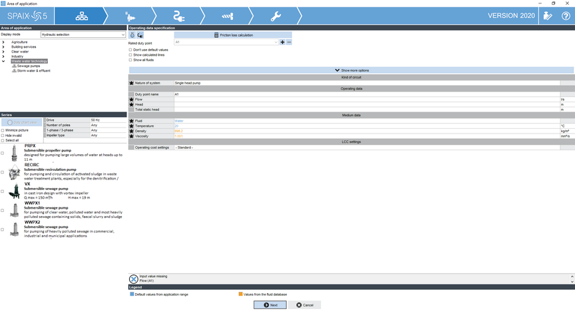Click the Cancel button
Viewport: 575px width, 311px height.
tap(304, 305)
